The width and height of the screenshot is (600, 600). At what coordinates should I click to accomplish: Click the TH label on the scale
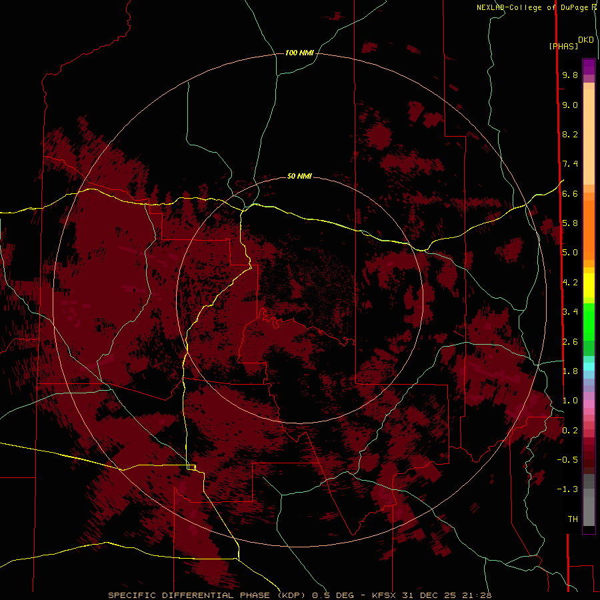573,519
